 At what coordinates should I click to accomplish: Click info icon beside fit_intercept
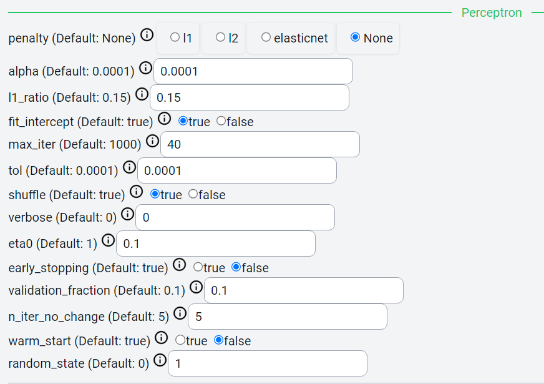click(165, 119)
